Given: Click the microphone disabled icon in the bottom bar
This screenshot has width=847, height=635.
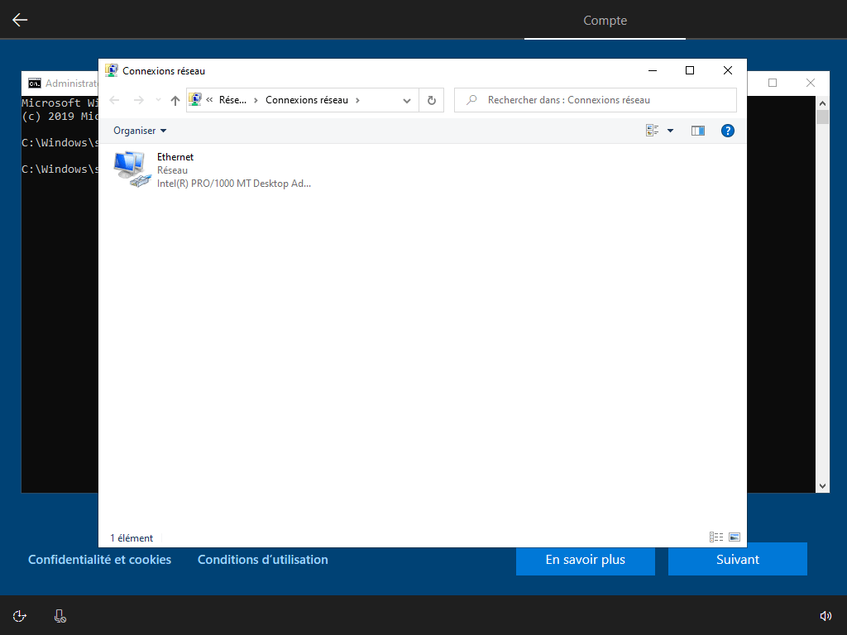Looking at the screenshot, I should 60,616.
